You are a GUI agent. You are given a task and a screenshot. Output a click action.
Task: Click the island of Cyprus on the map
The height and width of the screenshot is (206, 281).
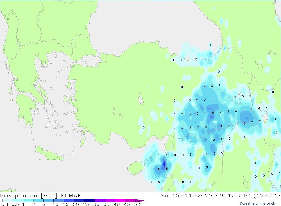138,167
